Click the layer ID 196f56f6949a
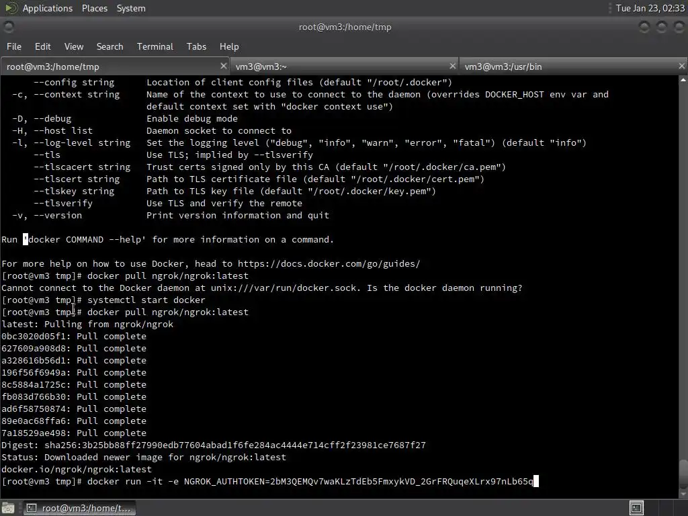 (x=34, y=372)
